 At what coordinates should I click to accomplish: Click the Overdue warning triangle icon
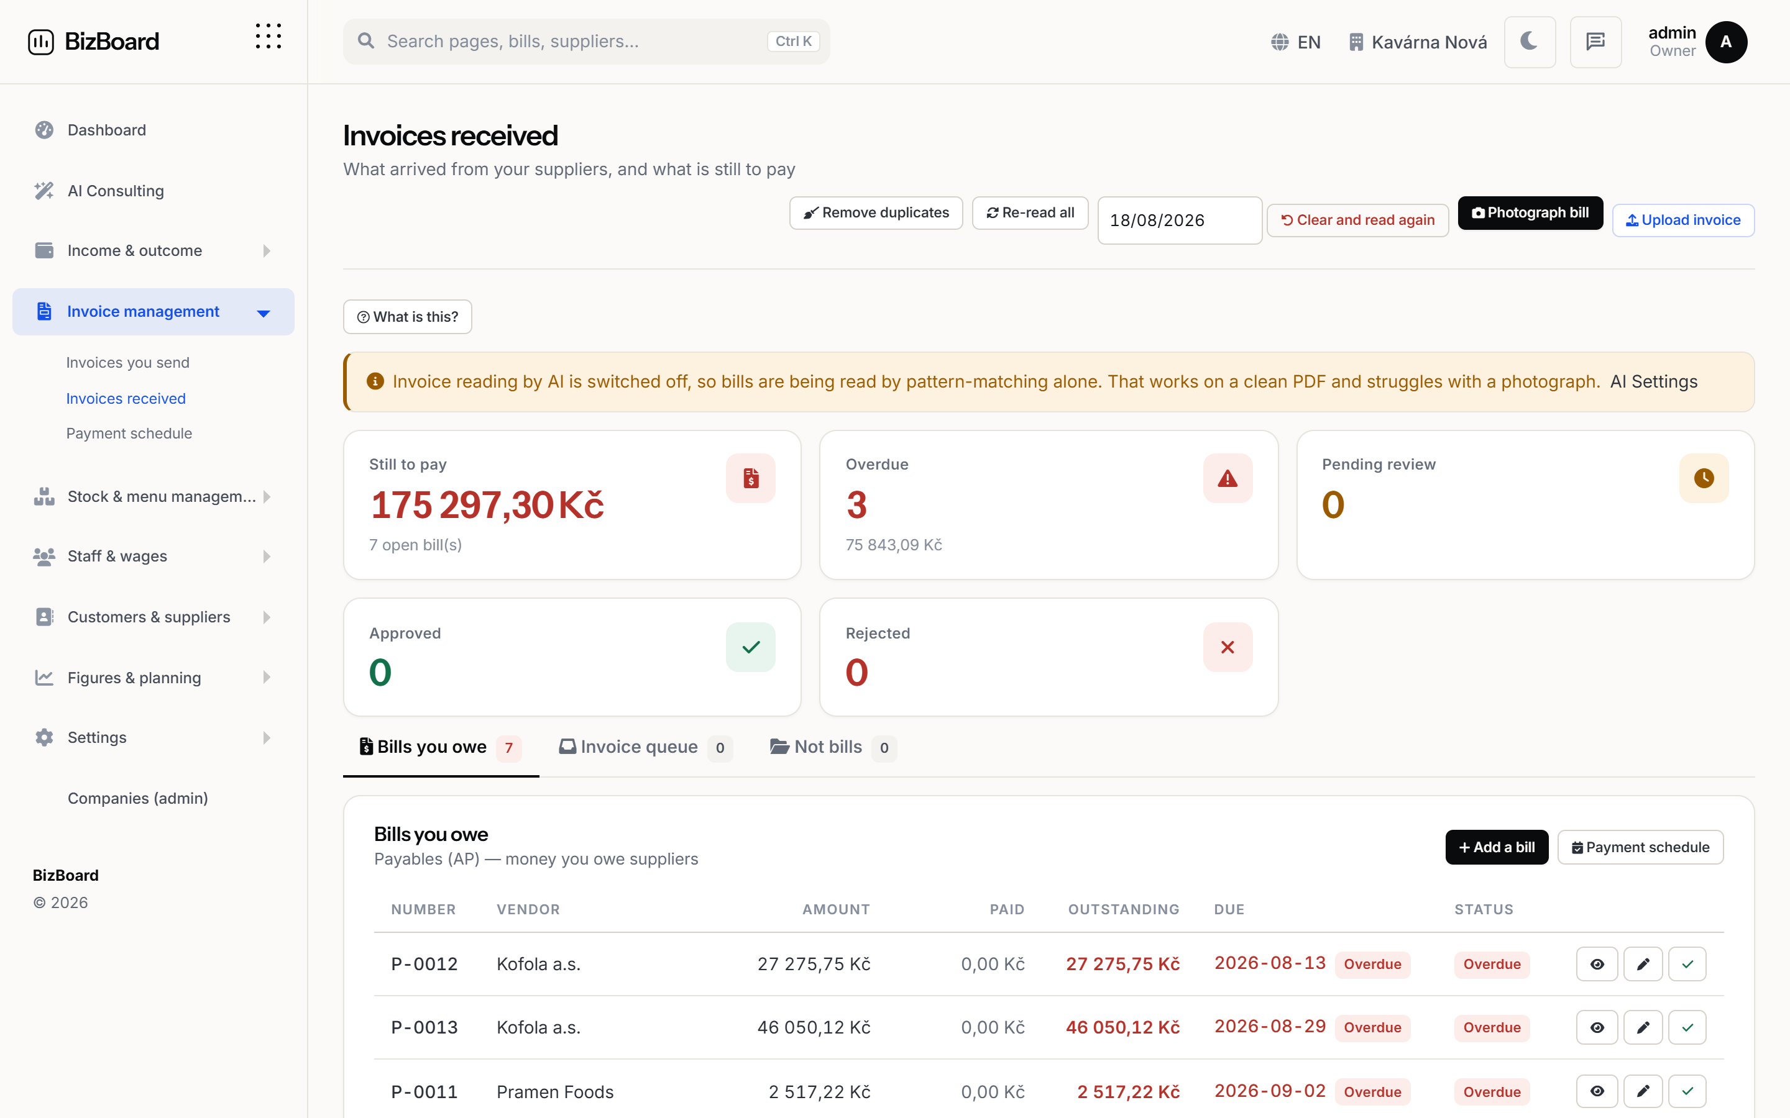(x=1227, y=478)
